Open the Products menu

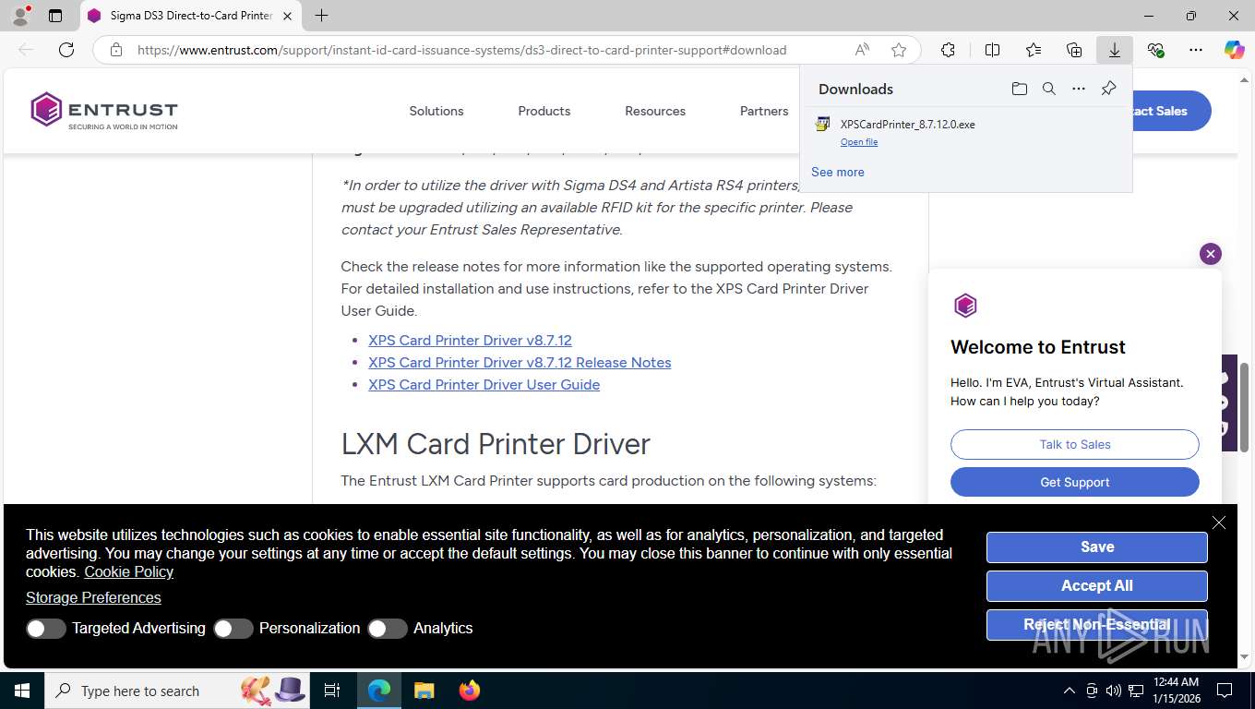(x=544, y=111)
